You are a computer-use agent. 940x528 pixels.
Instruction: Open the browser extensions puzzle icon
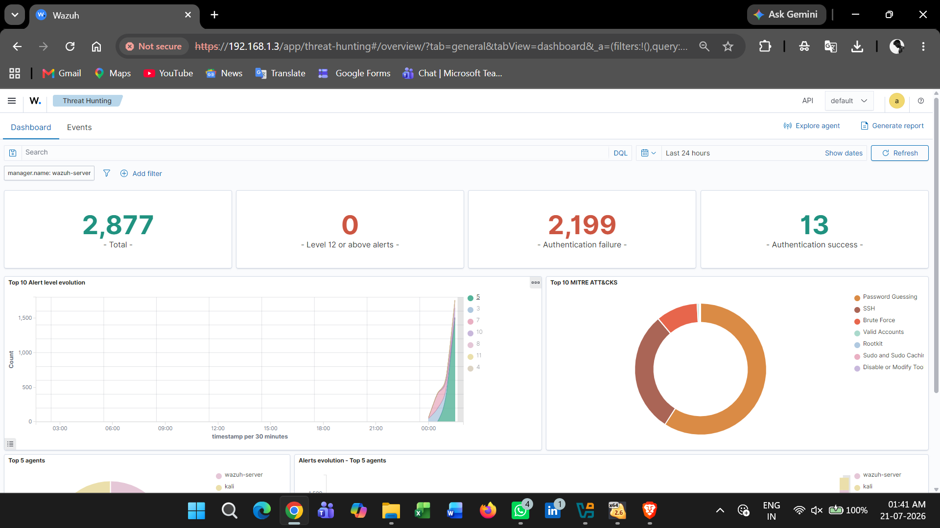[x=765, y=46]
